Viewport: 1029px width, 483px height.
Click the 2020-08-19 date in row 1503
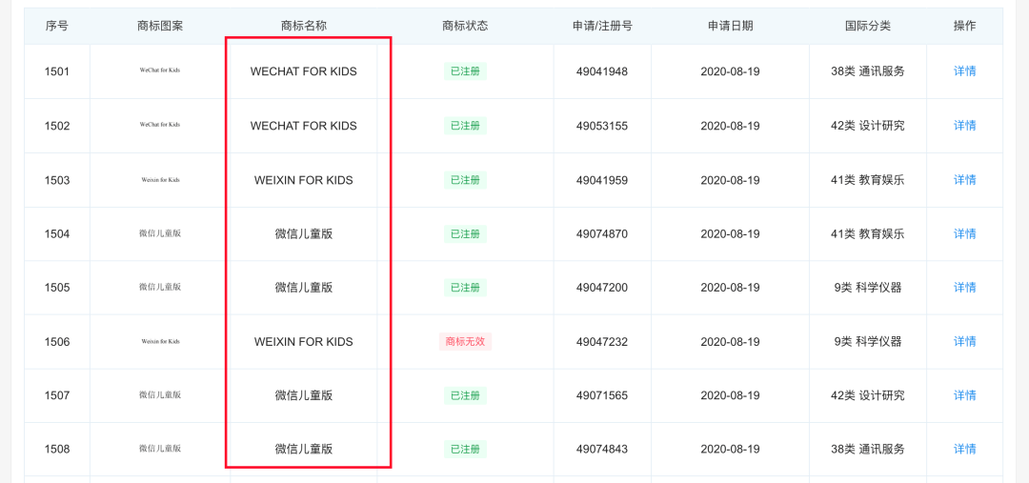tap(731, 180)
